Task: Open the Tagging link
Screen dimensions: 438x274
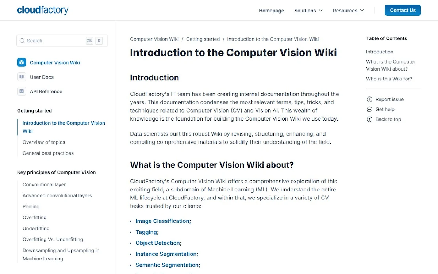Action: tap(146, 232)
